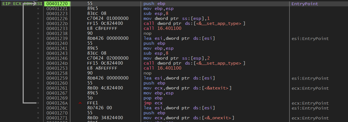Screen dimensions: 348x122
Task: Select lea esi instruction at 00401239
Action: pos(179,38)
